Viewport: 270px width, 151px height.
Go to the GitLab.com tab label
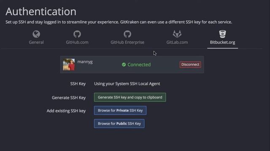177,42
